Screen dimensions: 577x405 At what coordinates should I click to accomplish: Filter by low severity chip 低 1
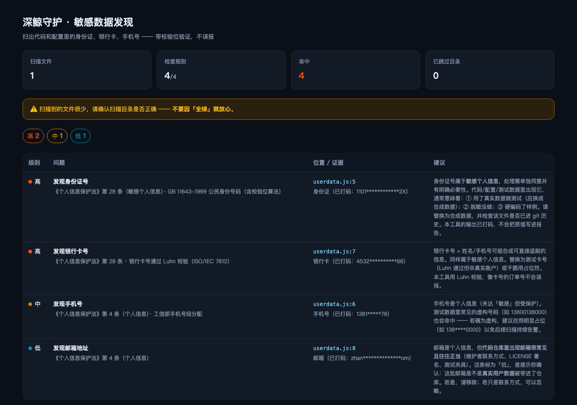click(x=80, y=136)
